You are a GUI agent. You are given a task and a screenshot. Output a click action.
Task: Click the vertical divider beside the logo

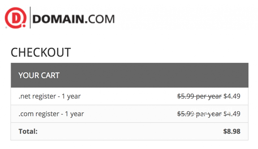(30, 18)
